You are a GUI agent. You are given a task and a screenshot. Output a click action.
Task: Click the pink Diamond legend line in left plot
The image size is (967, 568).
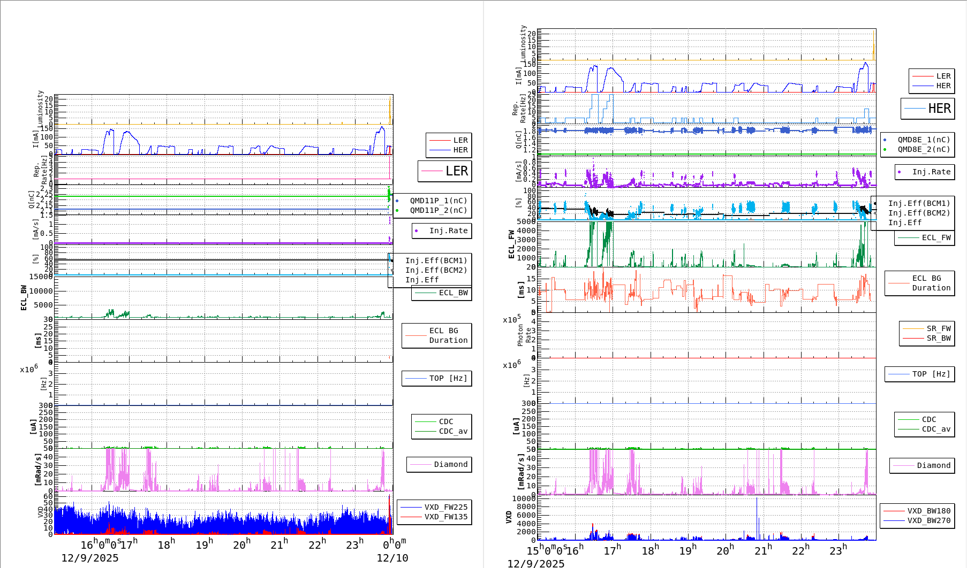point(421,464)
